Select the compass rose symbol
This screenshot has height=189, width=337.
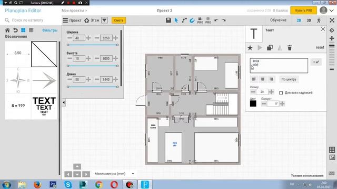pos(18,80)
